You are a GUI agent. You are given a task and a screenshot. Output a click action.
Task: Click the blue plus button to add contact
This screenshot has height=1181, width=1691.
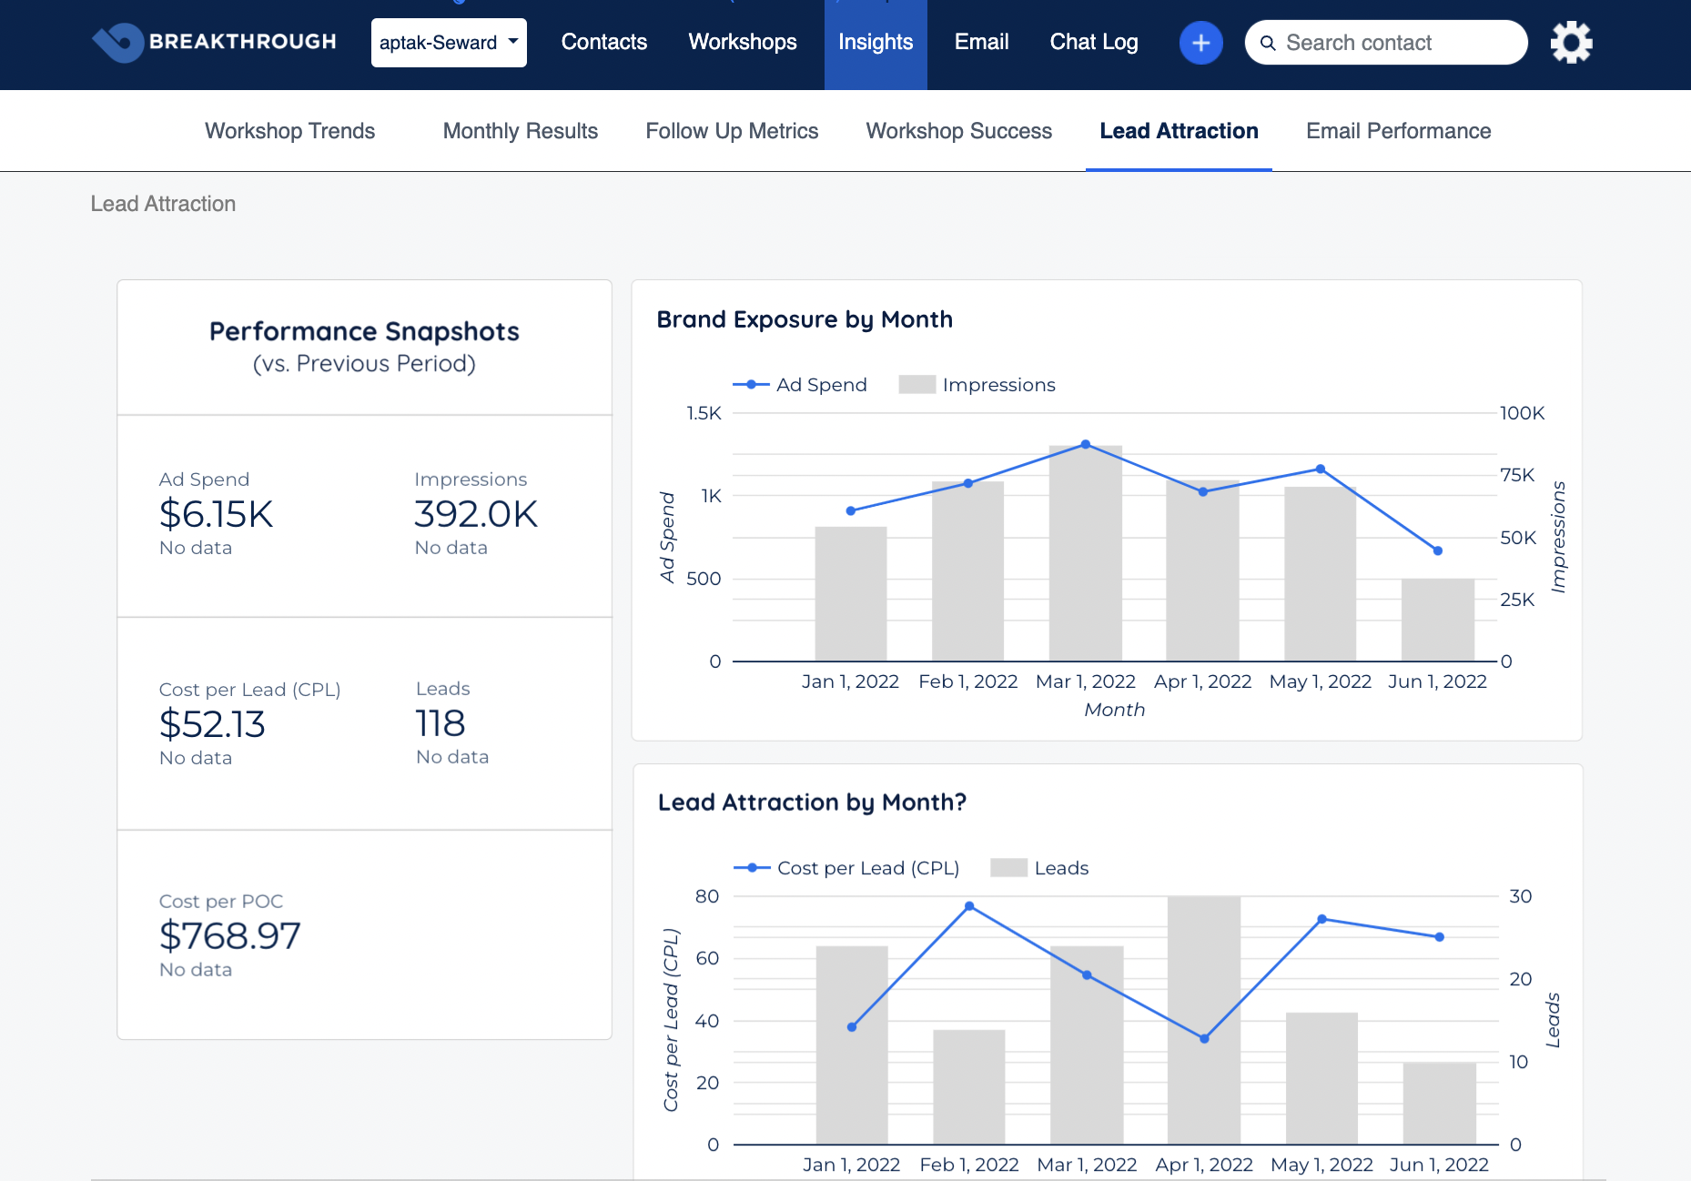[x=1200, y=42]
